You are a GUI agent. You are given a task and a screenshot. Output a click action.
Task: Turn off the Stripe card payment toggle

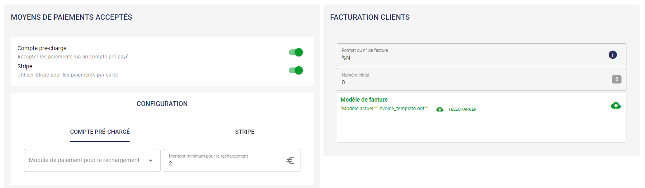(296, 70)
